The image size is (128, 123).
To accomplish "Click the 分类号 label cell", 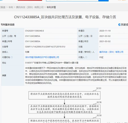I will click(x=12, y=47).
